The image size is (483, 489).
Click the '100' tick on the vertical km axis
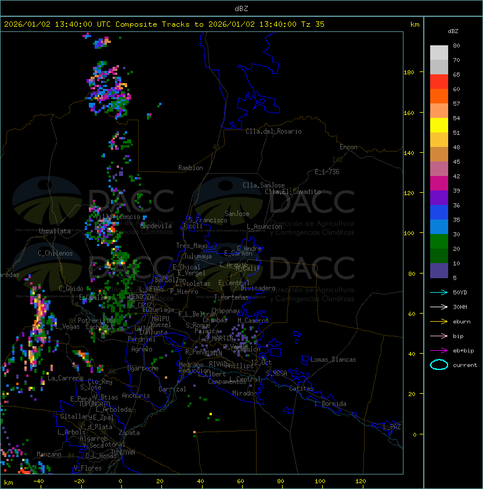[409, 233]
